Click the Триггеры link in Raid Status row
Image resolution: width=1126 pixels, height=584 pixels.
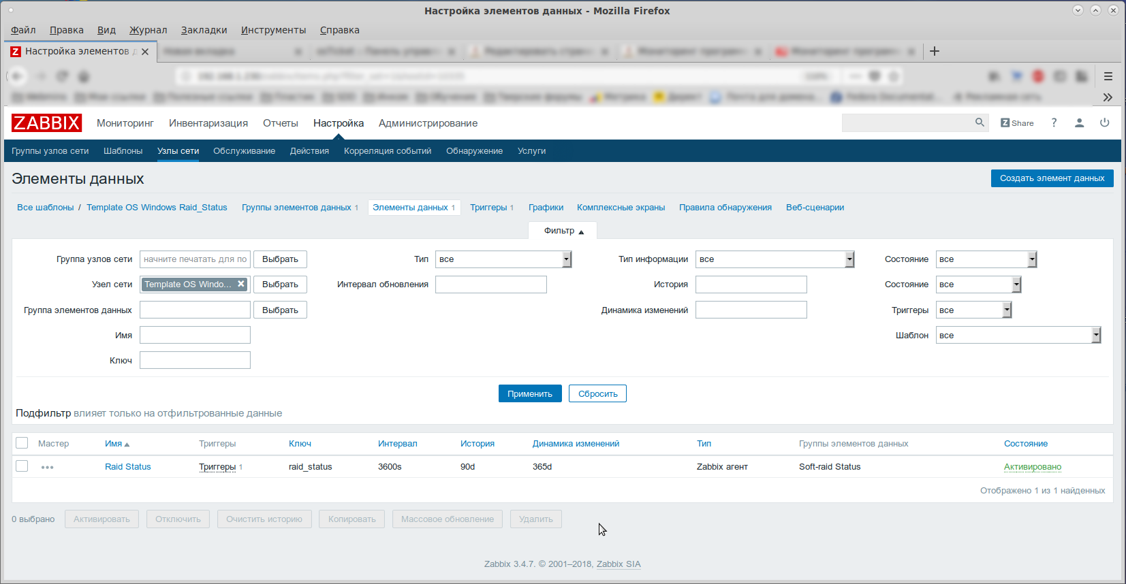coord(217,467)
